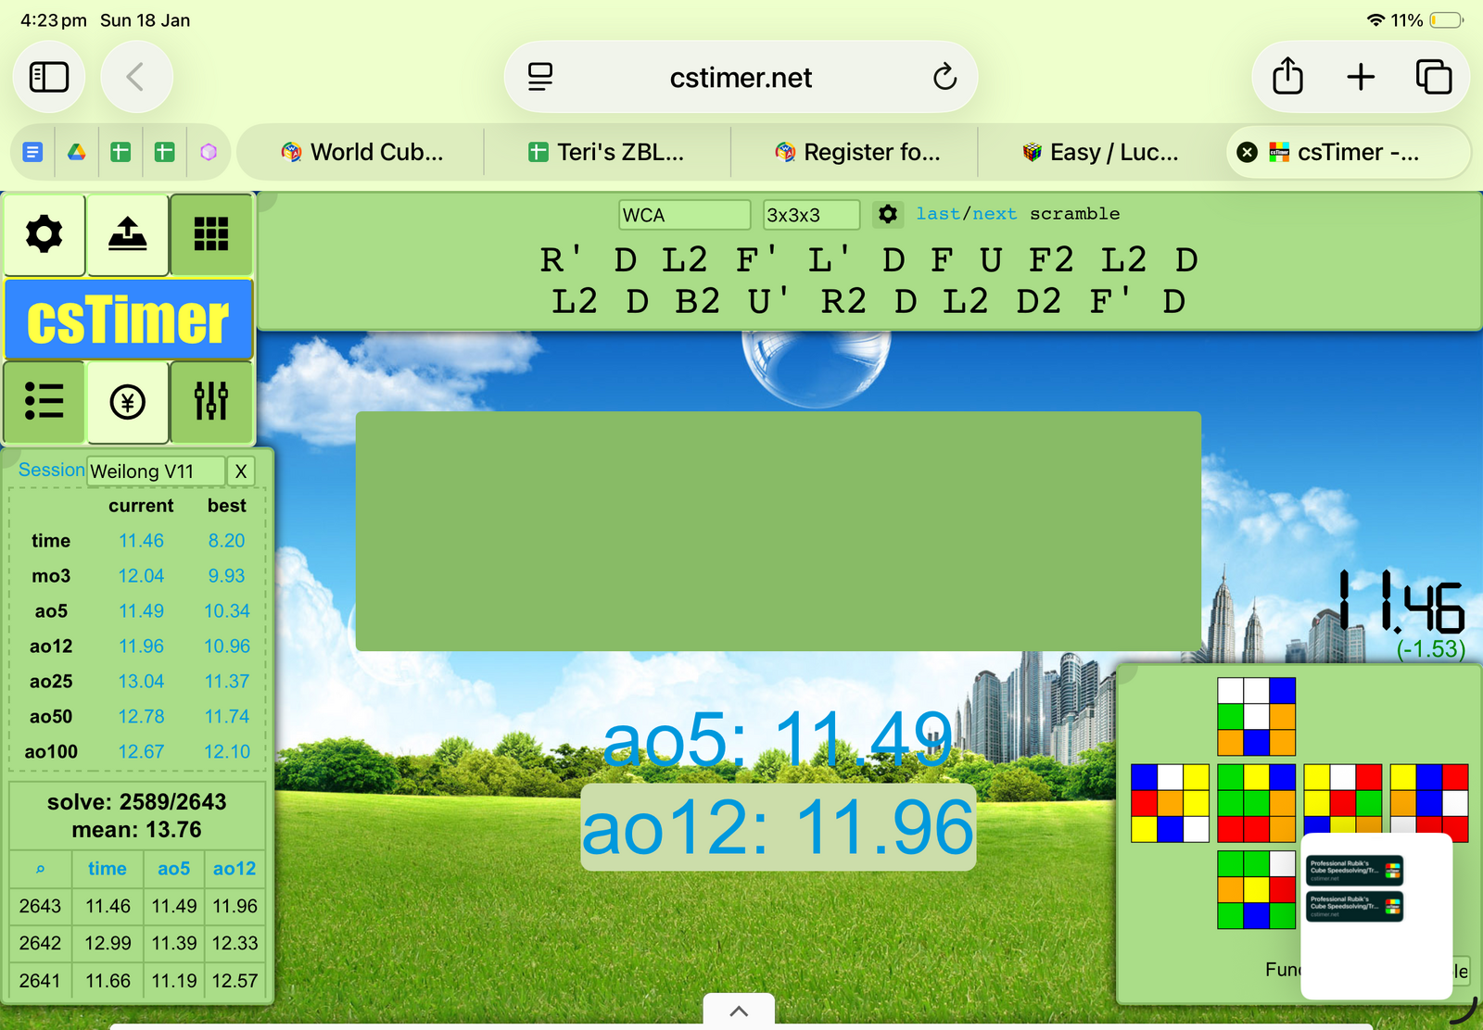Go back in Safari
The image size is (1483, 1030).
point(135,77)
